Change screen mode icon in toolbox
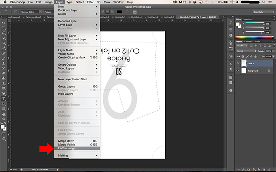Screen dimensions: 276x172 [x=3, y=139]
